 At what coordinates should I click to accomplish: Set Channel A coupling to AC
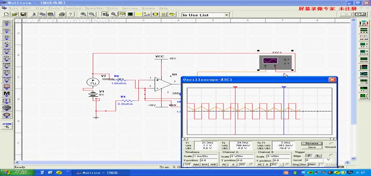[225, 164]
